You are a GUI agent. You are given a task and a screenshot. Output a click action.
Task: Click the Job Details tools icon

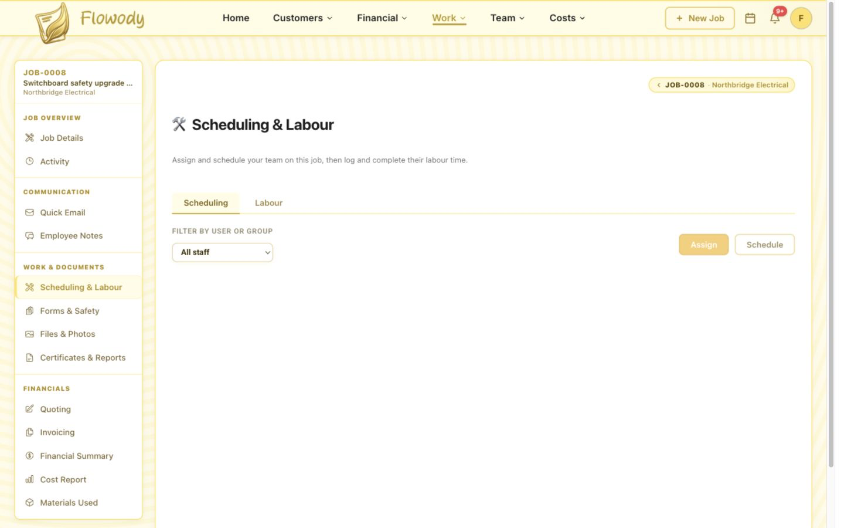pyautogui.click(x=29, y=138)
